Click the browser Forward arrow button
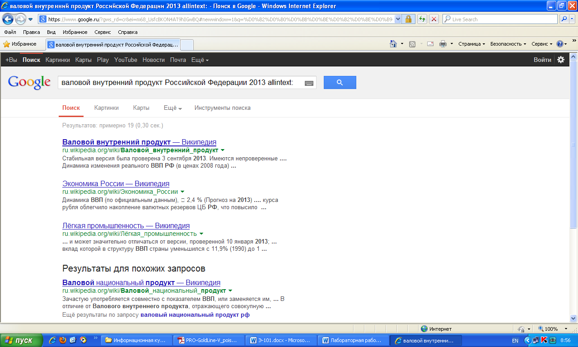The height and width of the screenshot is (347, 578). (20, 19)
